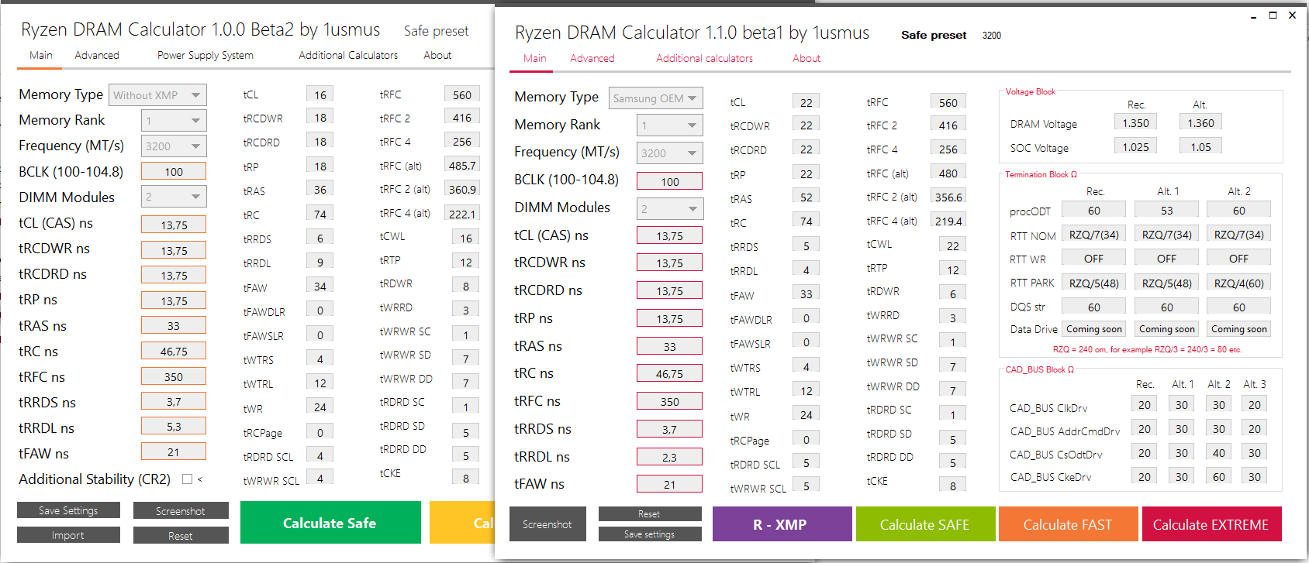Click CAD_BUS CsOdtDrv Alt. 2 value 40
This screenshot has height=563, width=1309.
pos(1219,452)
